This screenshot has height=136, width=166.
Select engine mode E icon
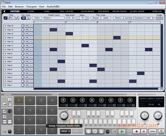click(x=10, y=104)
